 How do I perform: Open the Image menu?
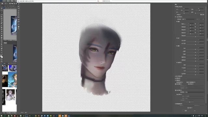click(x=12, y=1)
